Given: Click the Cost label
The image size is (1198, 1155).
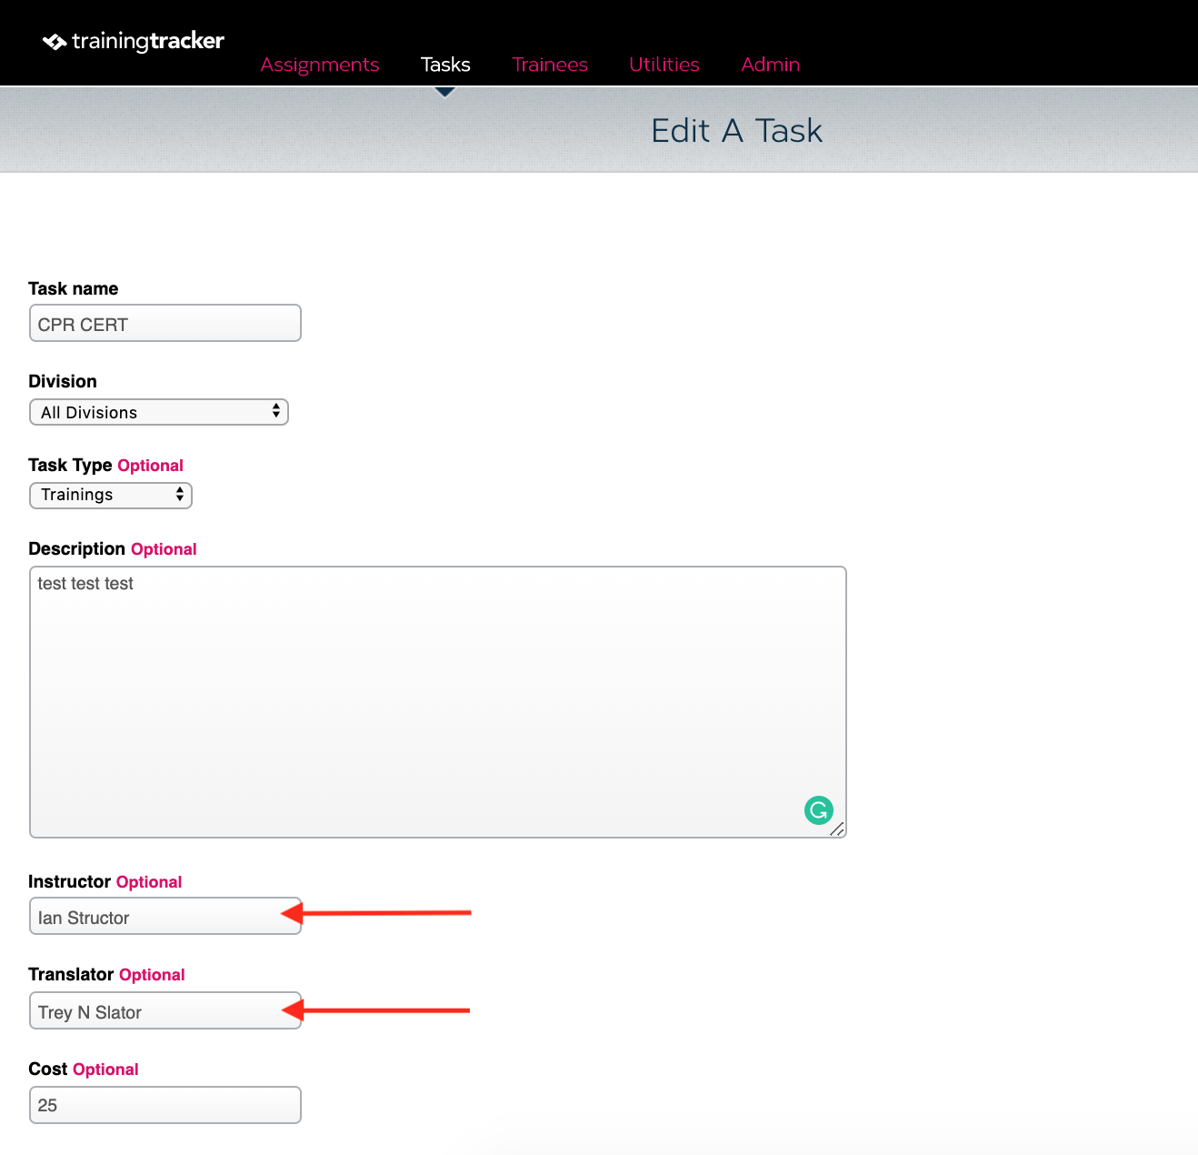Looking at the screenshot, I should point(48,1069).
